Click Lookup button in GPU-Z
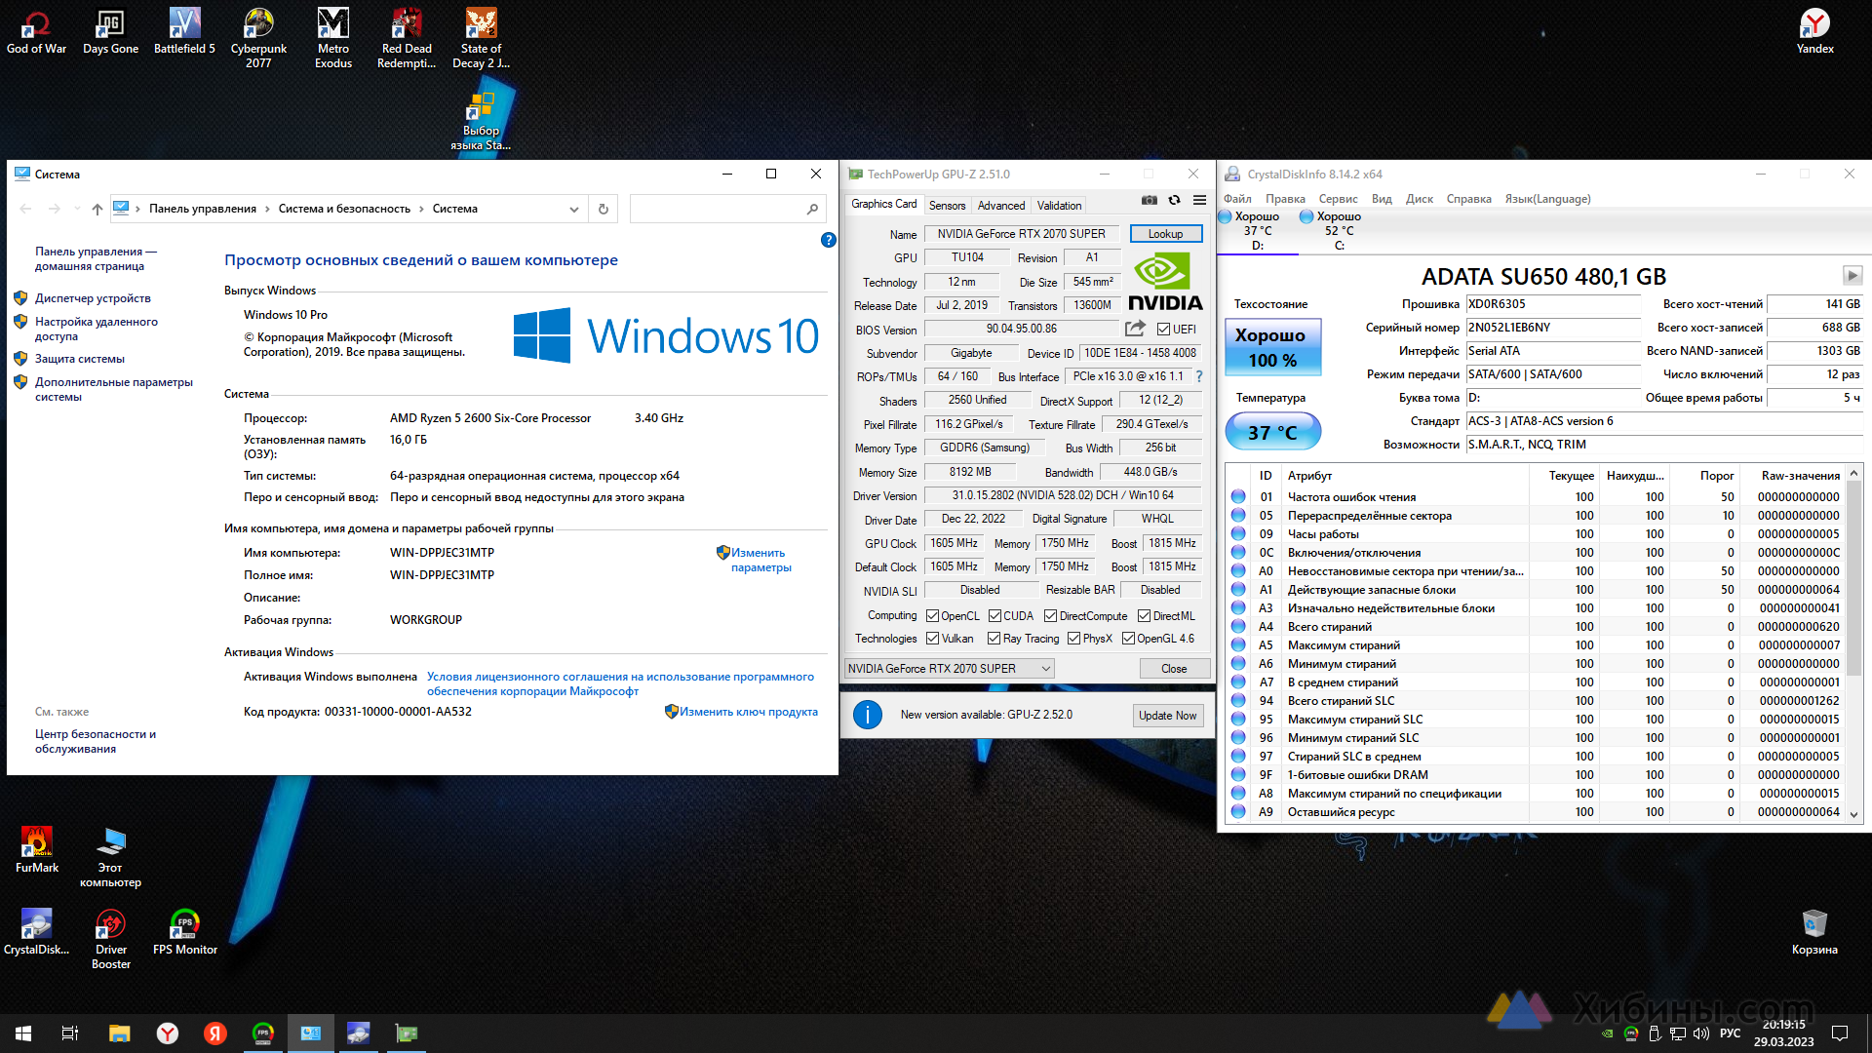 (1165, 234)
